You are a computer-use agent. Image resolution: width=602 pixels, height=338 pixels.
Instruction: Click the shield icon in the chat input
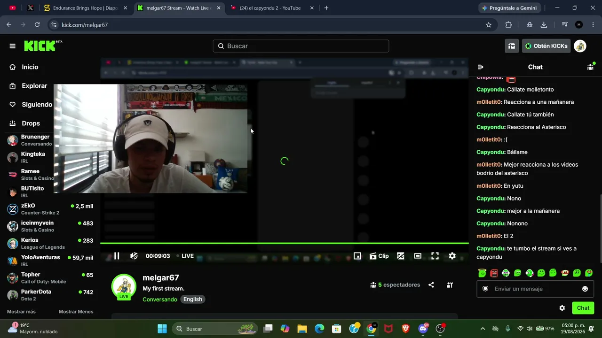pos(485,289)
